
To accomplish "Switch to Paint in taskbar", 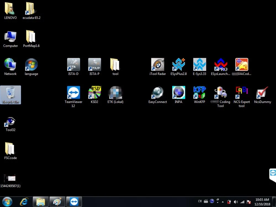I will [57, 202].
